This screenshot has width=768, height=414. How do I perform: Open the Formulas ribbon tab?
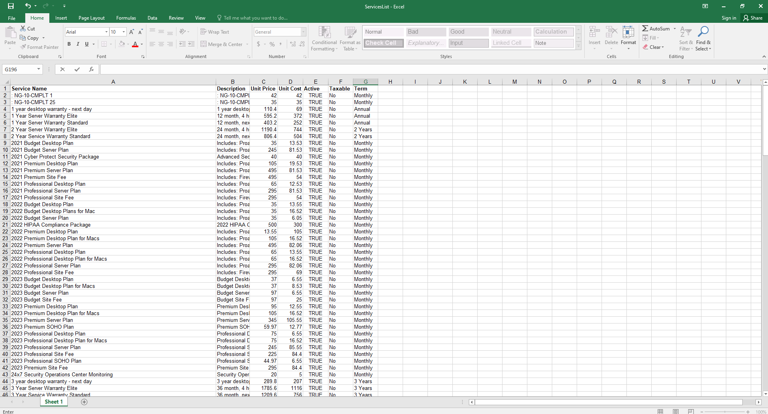126,18
